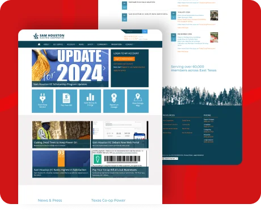Click Serving over 60,000 members across East Texas text

coord(193,69)
